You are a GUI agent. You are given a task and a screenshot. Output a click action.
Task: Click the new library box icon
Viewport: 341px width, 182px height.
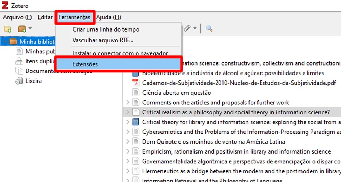click(x=22, y=29)
